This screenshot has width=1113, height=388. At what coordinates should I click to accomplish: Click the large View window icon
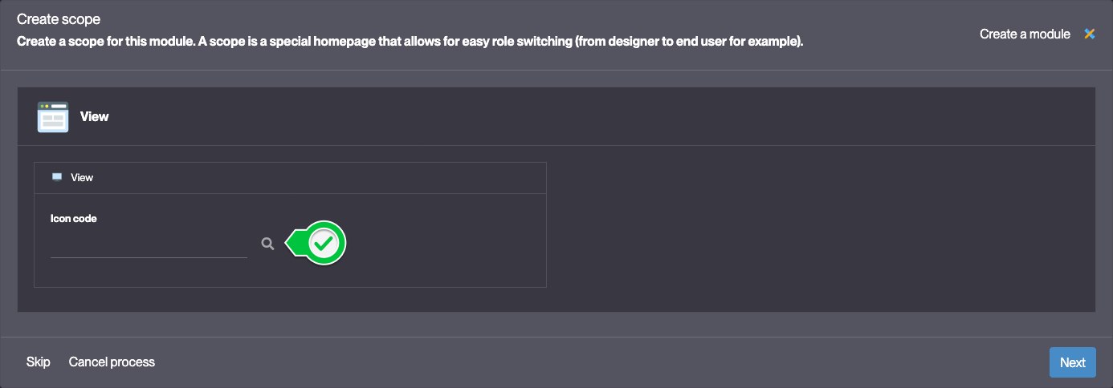53,117
